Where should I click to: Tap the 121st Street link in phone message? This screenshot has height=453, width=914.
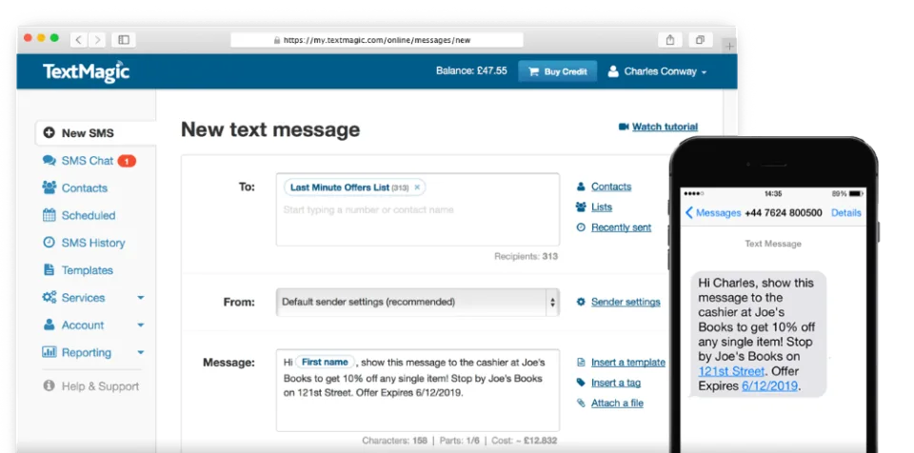coord(731,371)
